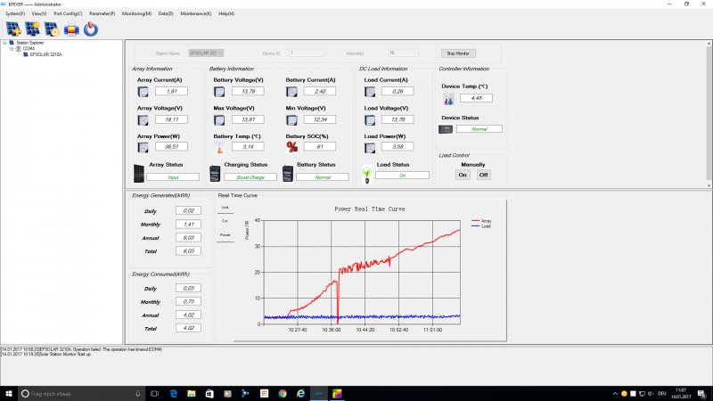This screenshot has height=401, width=713.
Task: Open File Explorer from the taskbar
Action: [x=192, y=393]
